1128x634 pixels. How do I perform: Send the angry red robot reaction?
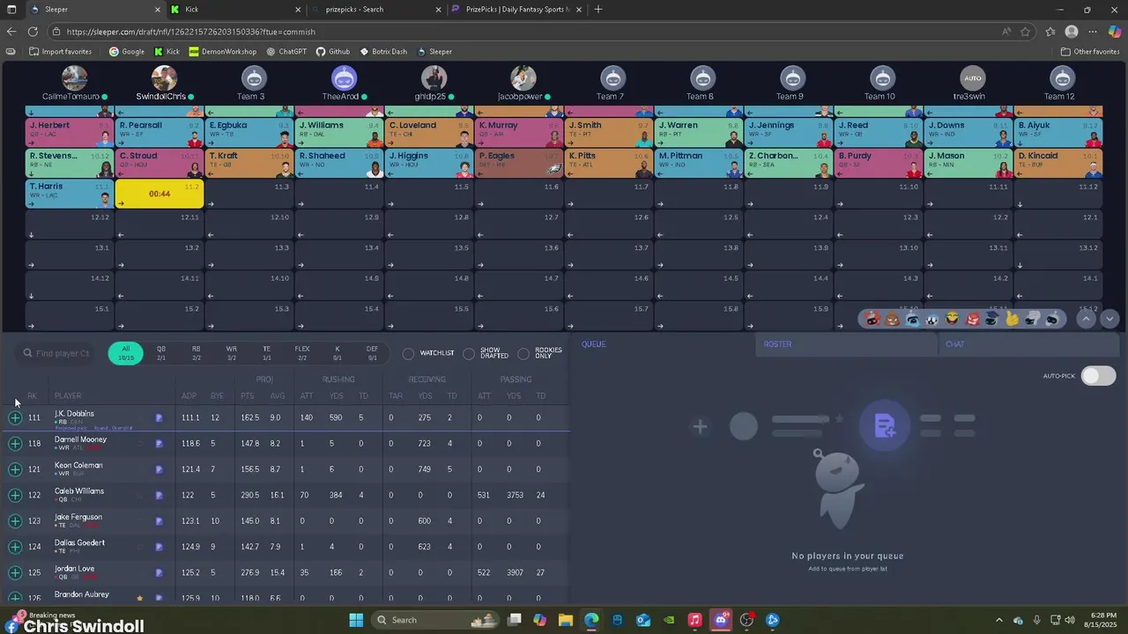(972, 319)
